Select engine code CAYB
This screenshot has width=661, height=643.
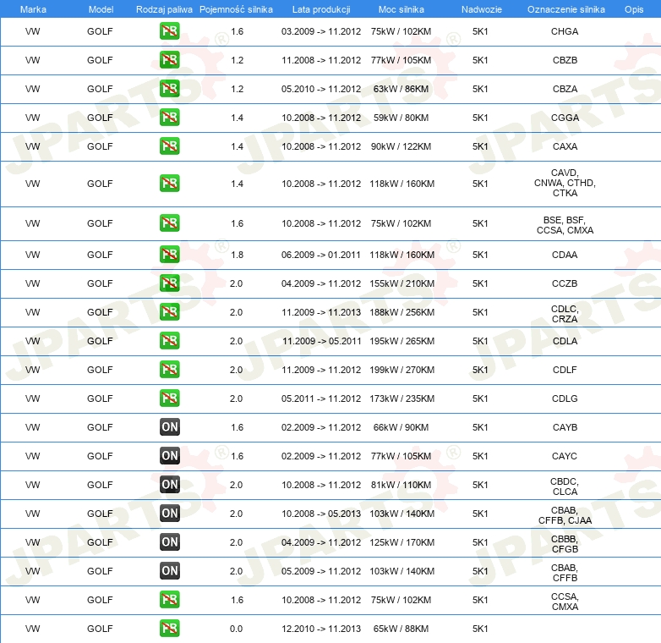[x=565, y=427]
